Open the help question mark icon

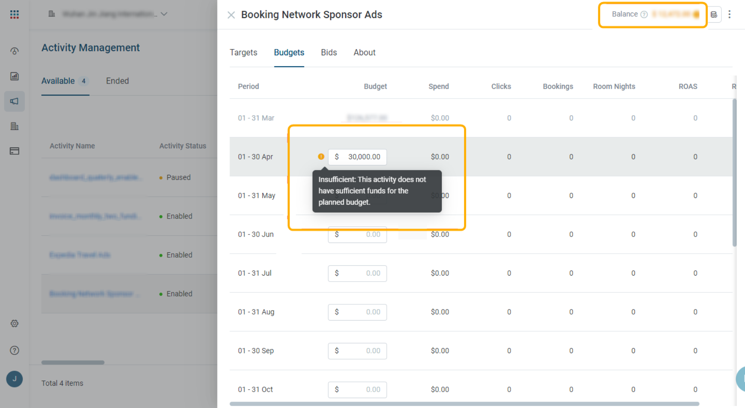[15, 351]
